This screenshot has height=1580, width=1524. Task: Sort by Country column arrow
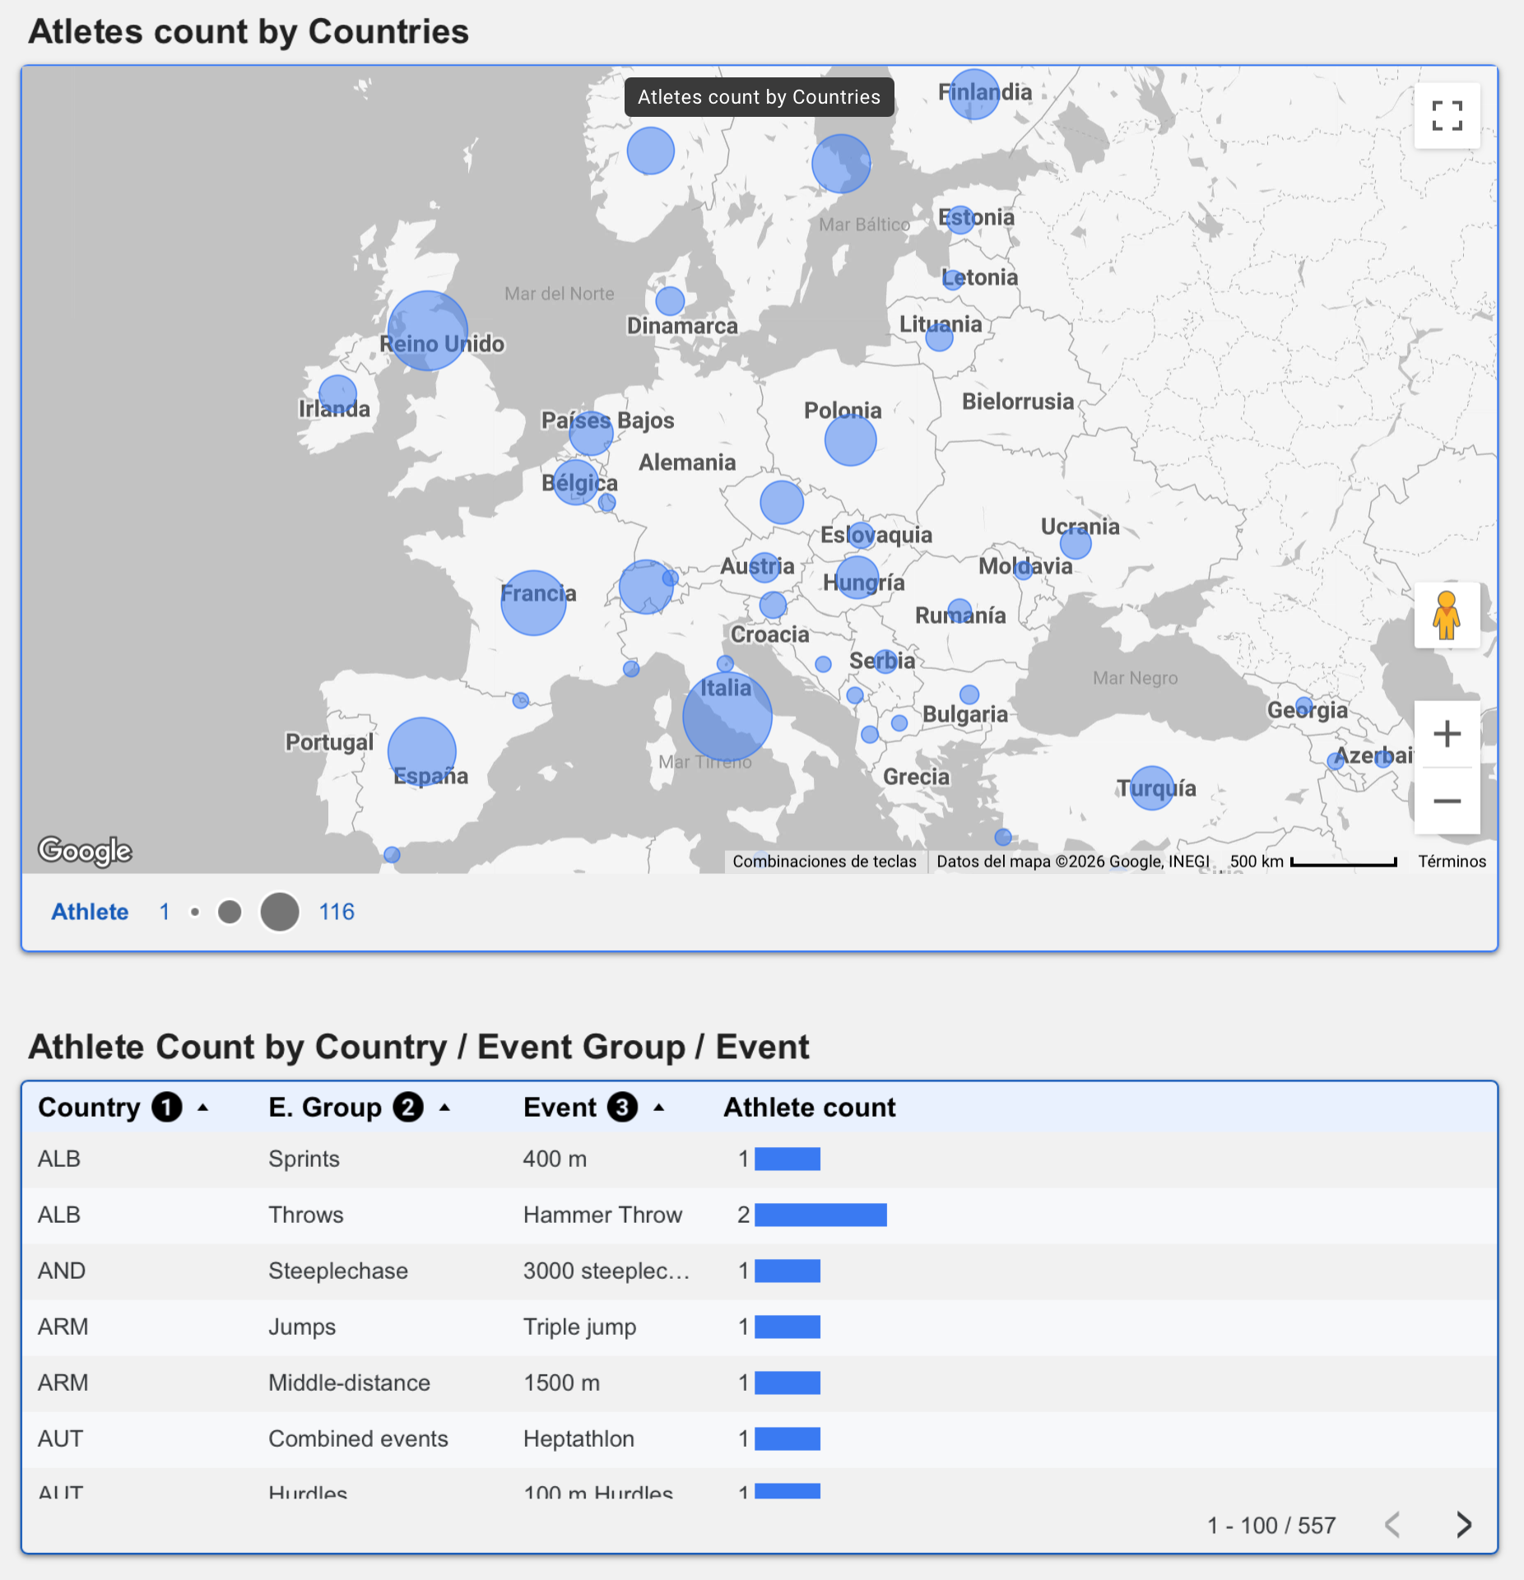(203, 1108)
